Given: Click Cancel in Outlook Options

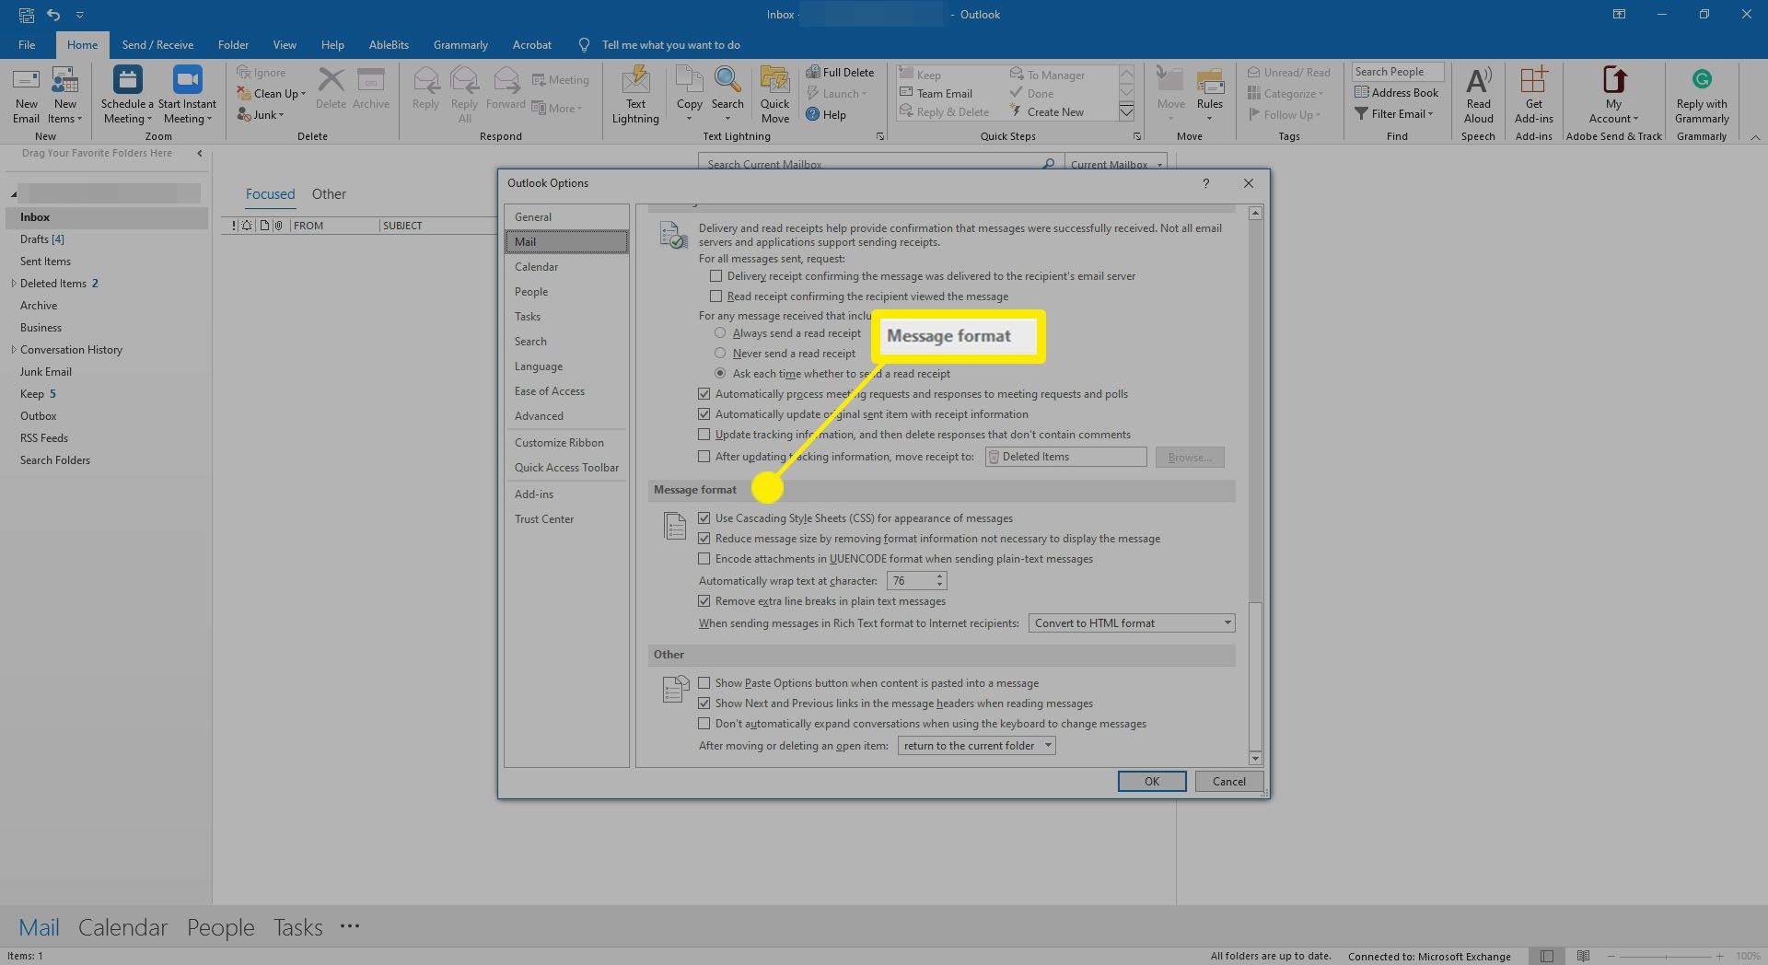Looking at the screenshot, I should [1228, 782].
